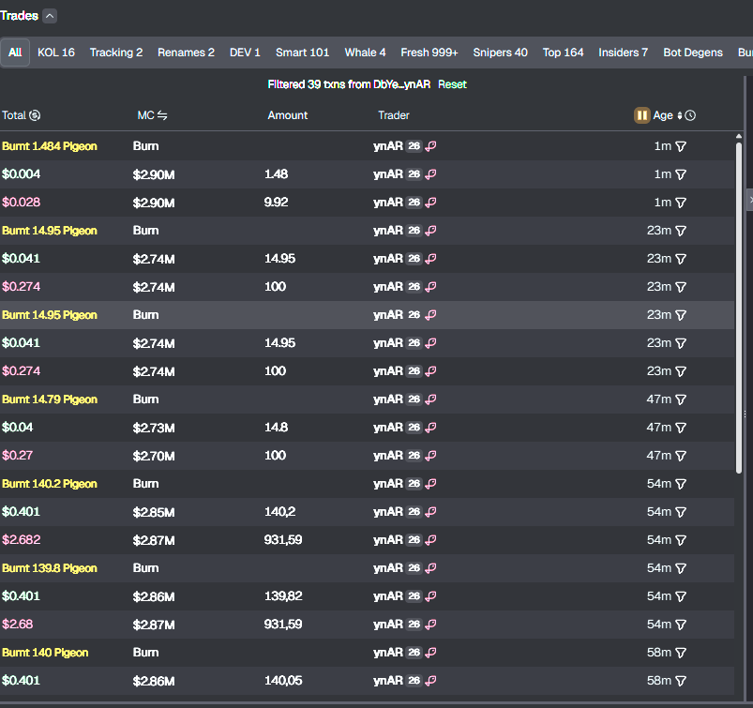Click the 26 badge in the $2.68 row

pos(414,625)
